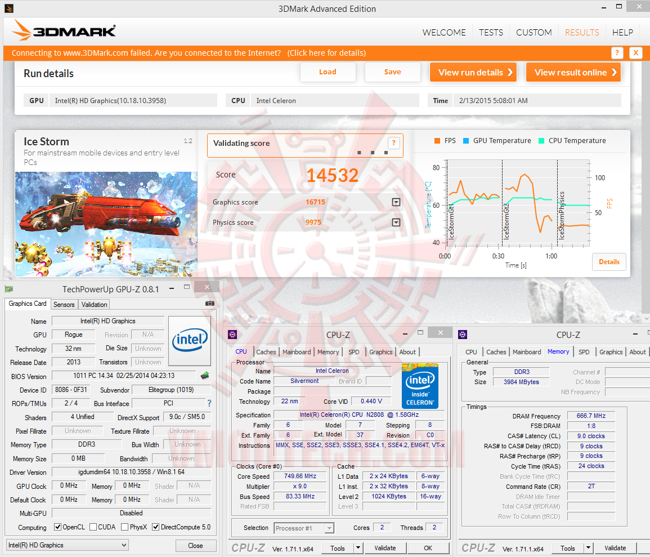The height and width of the screenshot is (557, 650).
Task: Click the green CPU Temperature legend swatch
Action: coord(541,141)
